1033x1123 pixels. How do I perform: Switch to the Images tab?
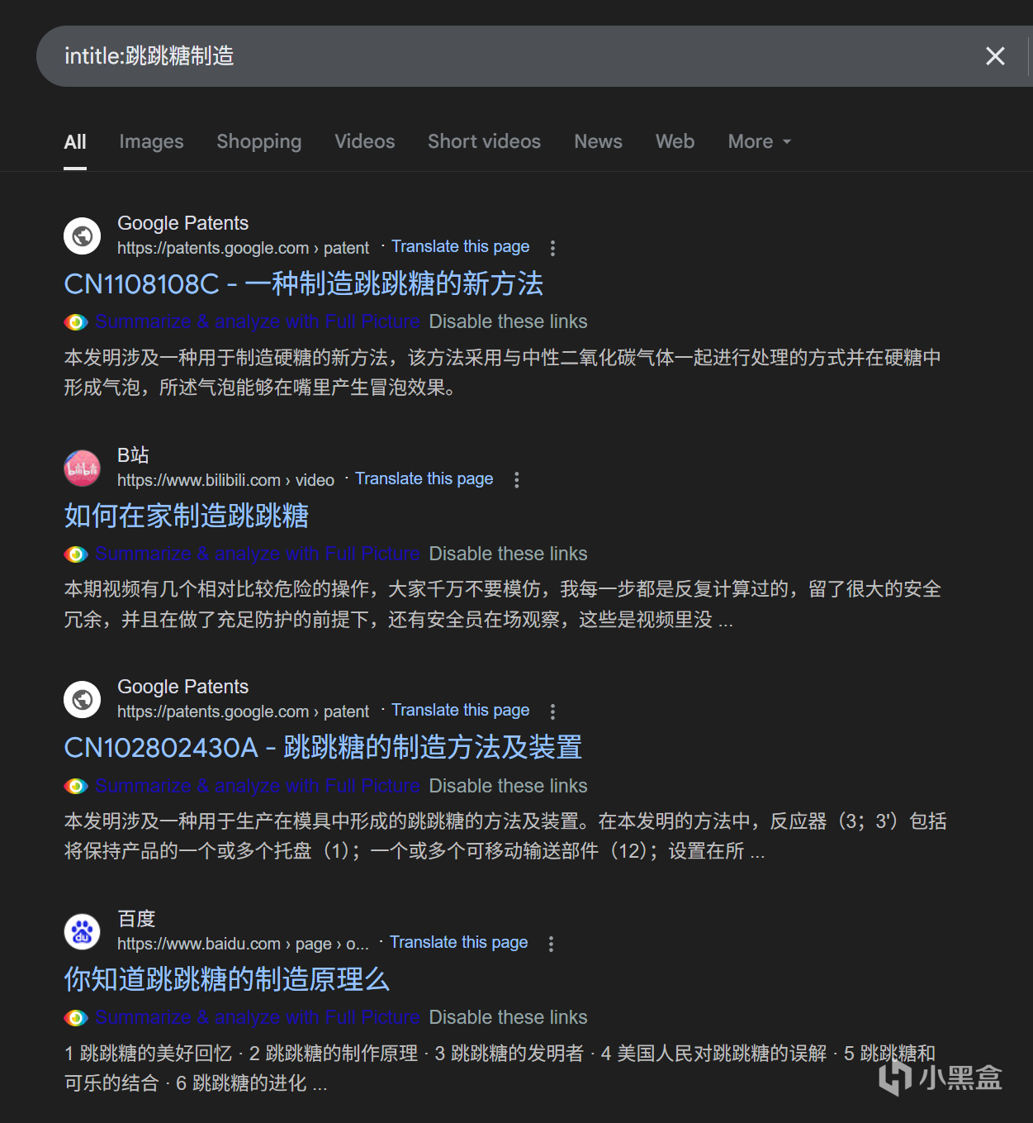pos(151,142)
